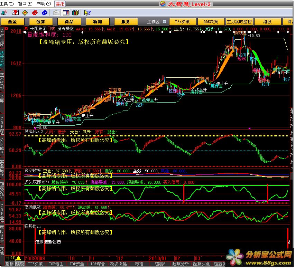Click the red gear icon at chart corner

[x=7, y=29]
